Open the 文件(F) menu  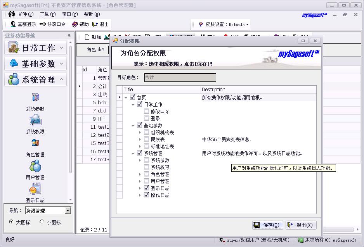point(26,14)
